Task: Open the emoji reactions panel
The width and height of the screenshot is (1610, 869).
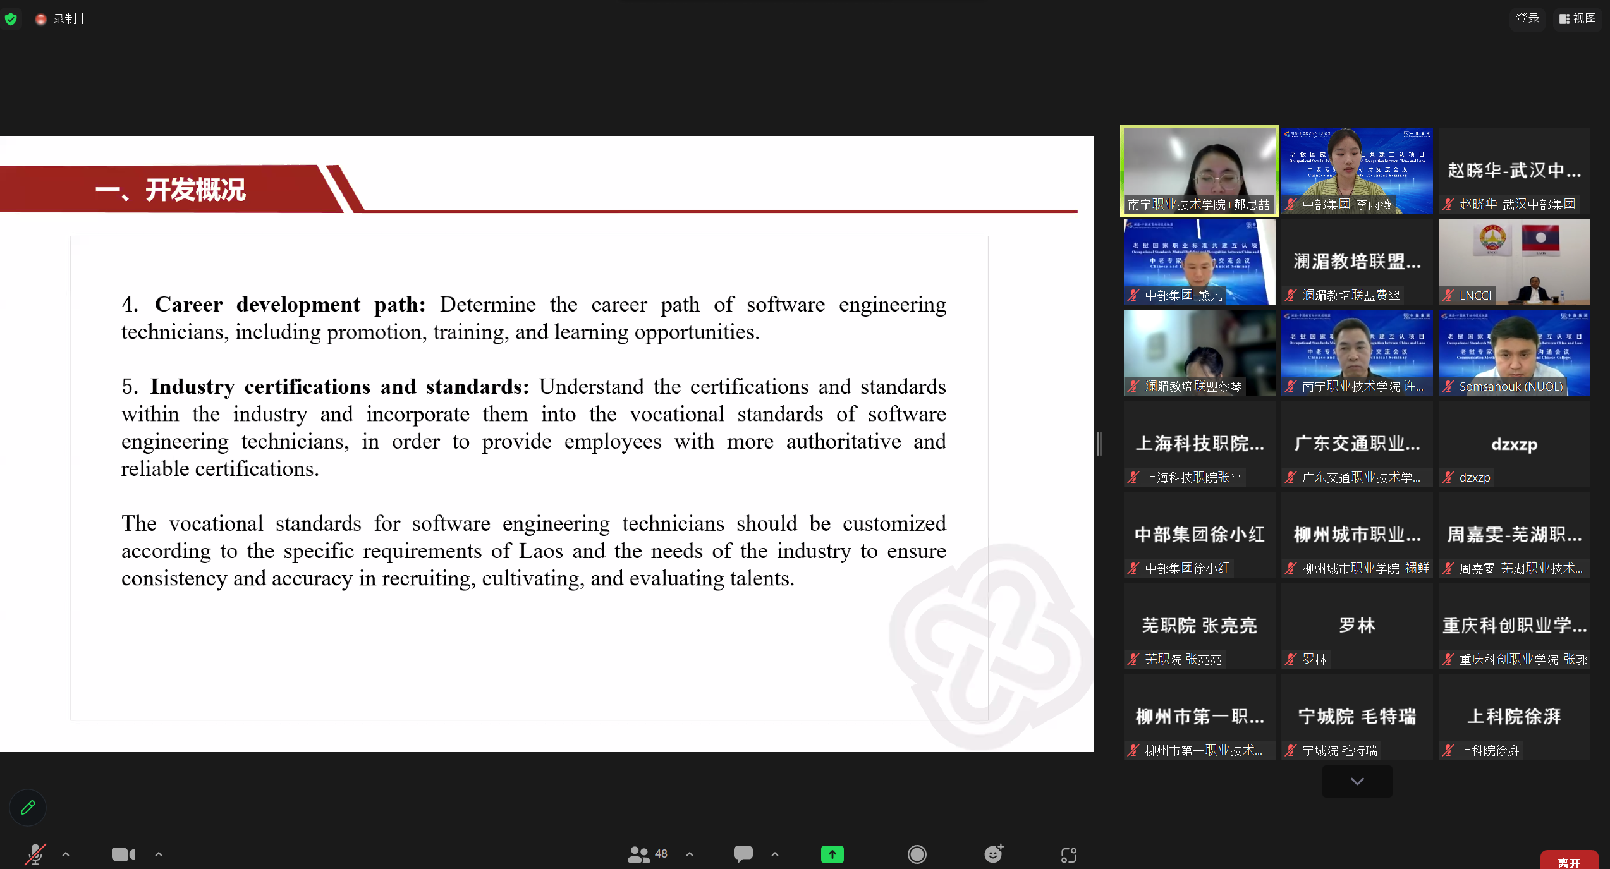Action: coord(993,853)
